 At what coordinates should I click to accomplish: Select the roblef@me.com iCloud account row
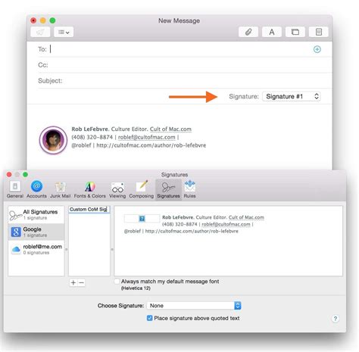coord(36,249)
